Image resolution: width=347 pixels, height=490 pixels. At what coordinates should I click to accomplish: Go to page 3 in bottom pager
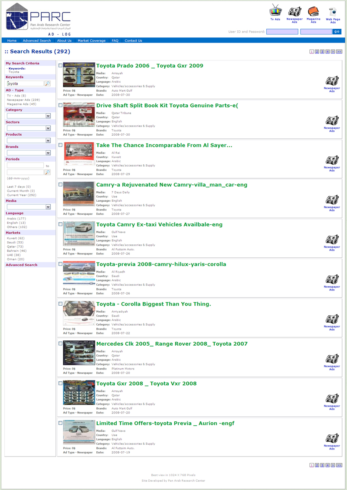click(322, 465)
